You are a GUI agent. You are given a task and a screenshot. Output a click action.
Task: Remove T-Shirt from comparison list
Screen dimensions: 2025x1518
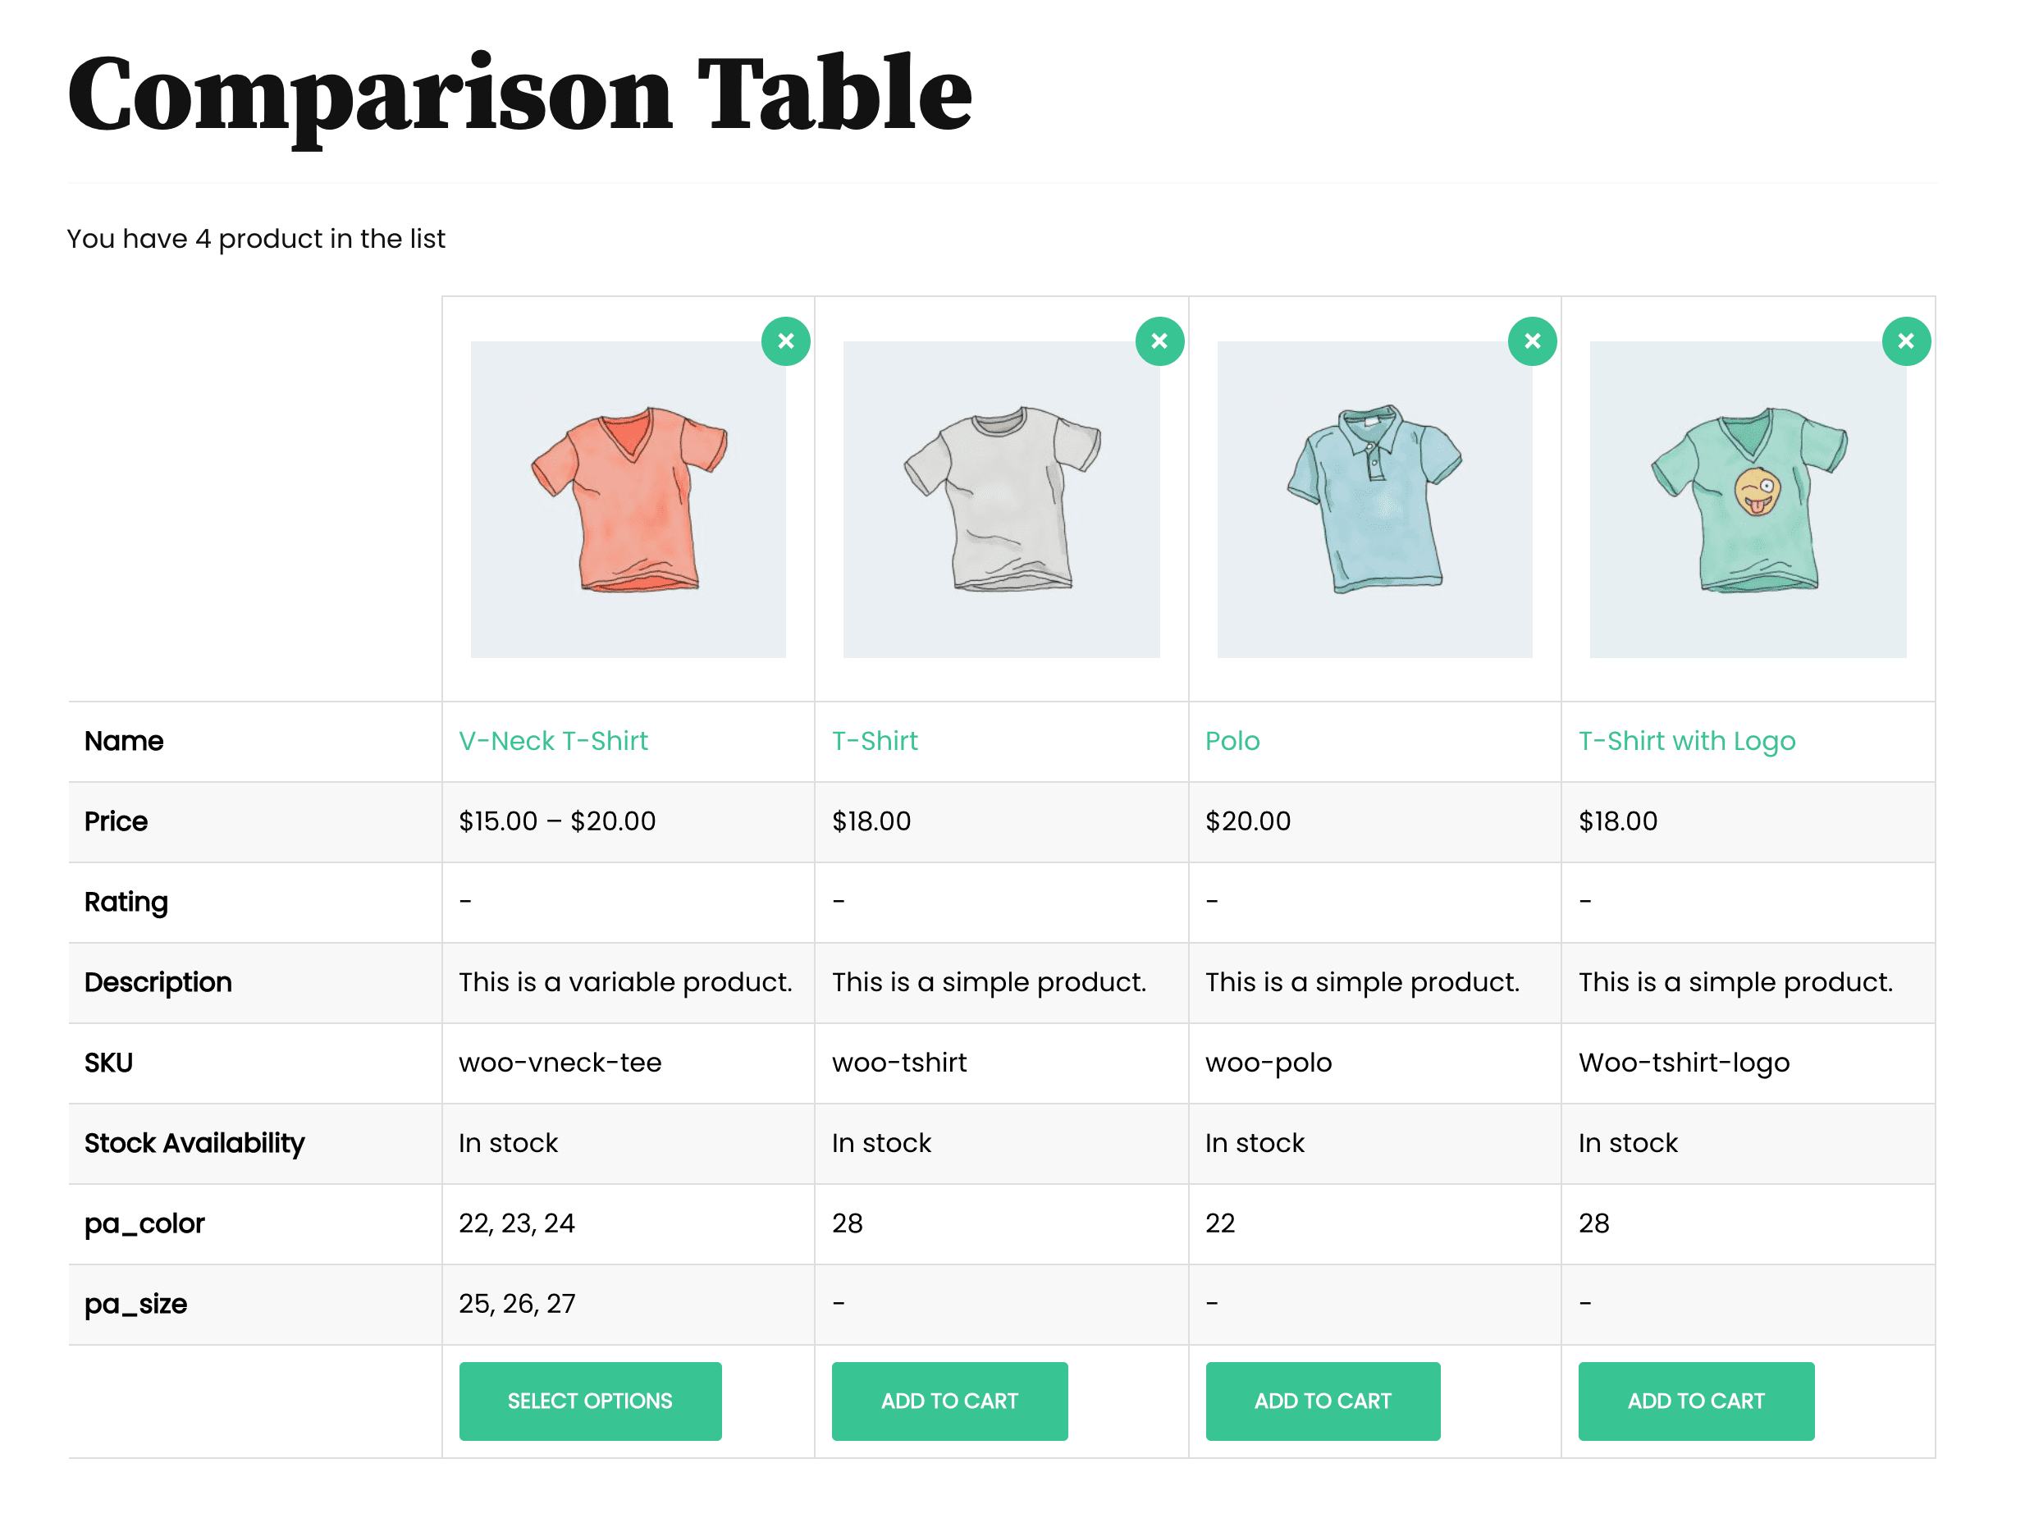pyautogui.click(x=1159, y=341)
